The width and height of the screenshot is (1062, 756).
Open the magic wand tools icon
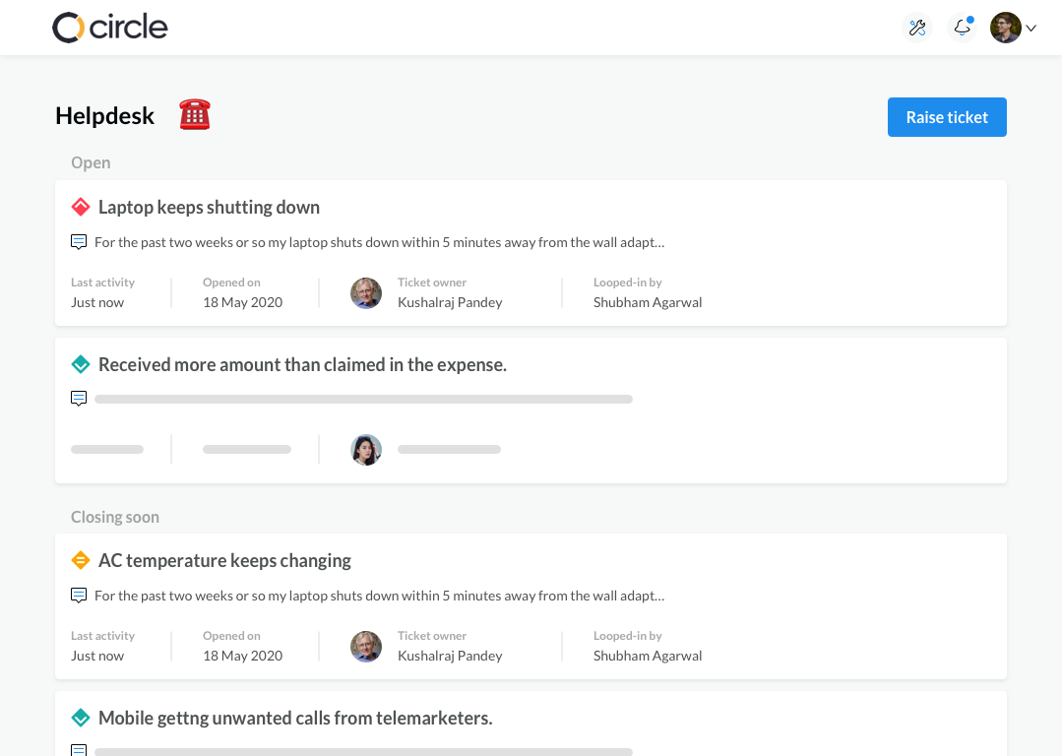point(917,28)
